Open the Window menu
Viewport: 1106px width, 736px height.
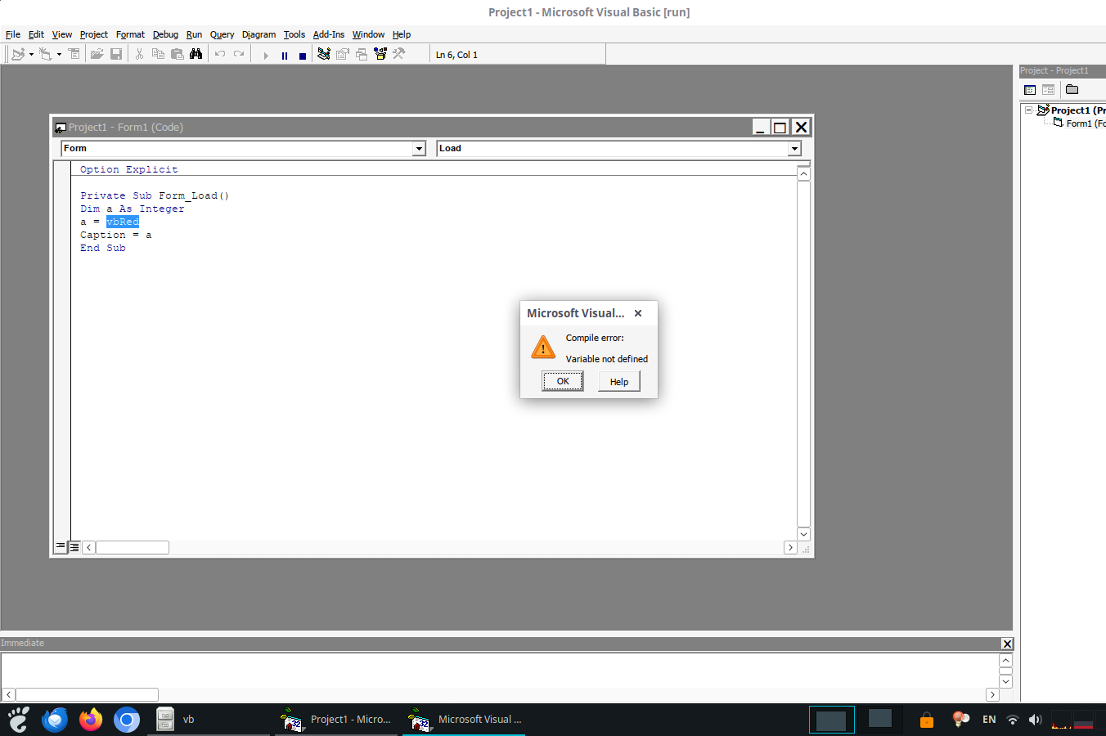coord(368,34)
